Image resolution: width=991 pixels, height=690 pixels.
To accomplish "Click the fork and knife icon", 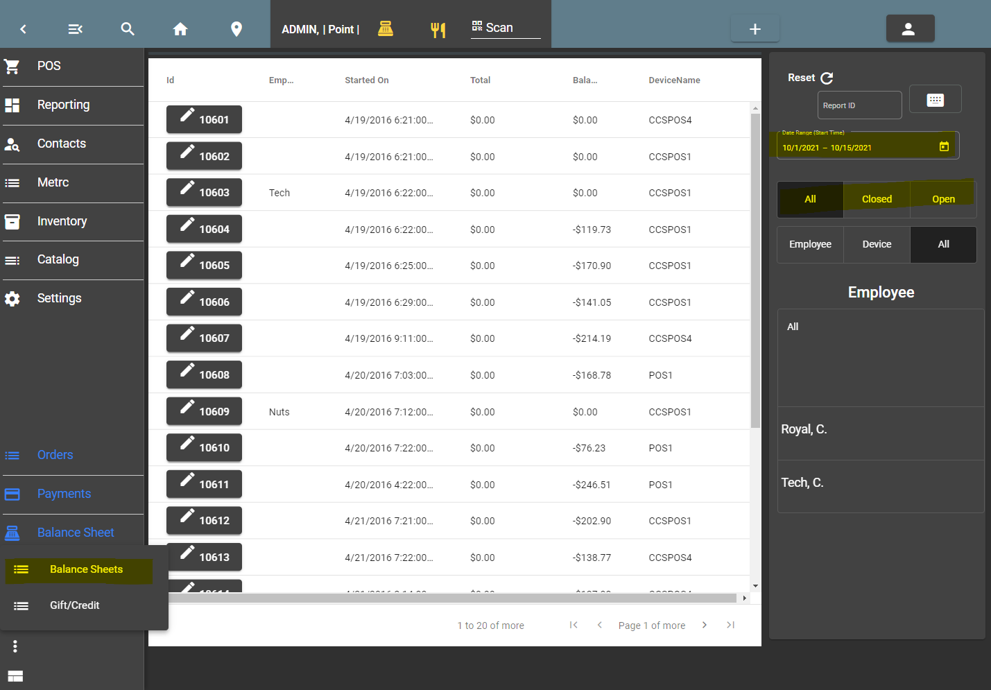I will (438, 30).
